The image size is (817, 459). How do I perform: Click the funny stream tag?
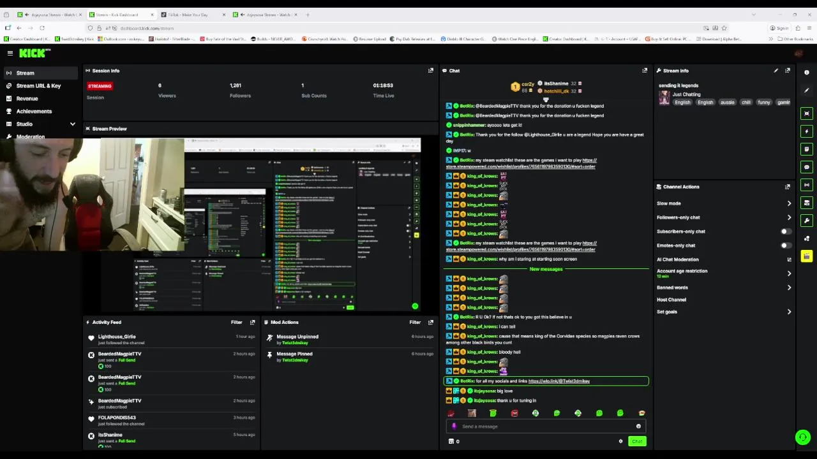point(764,103)
